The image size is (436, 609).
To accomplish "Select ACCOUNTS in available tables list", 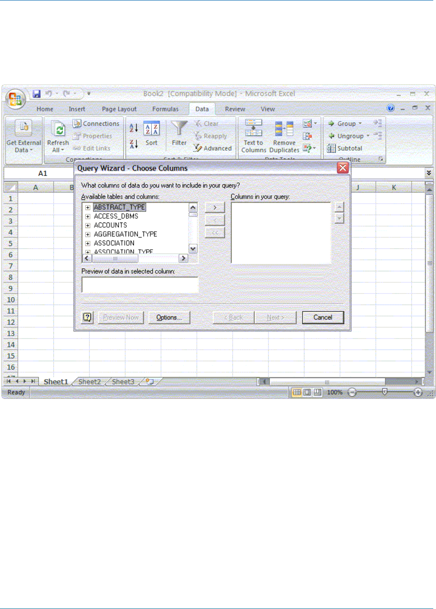I will [x=110, y=225].
